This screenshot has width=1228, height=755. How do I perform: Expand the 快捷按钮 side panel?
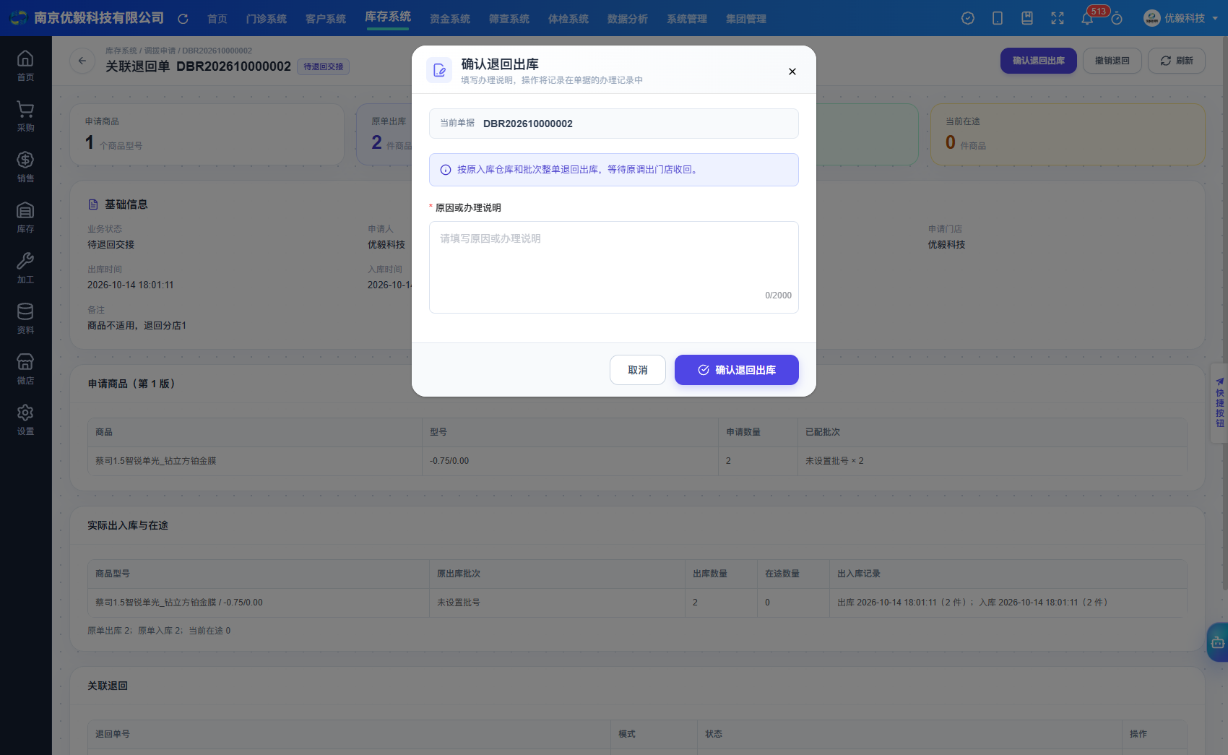pos(1219,403)
